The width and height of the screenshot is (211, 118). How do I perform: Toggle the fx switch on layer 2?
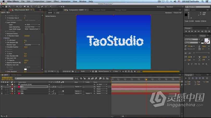pos(55,87)
